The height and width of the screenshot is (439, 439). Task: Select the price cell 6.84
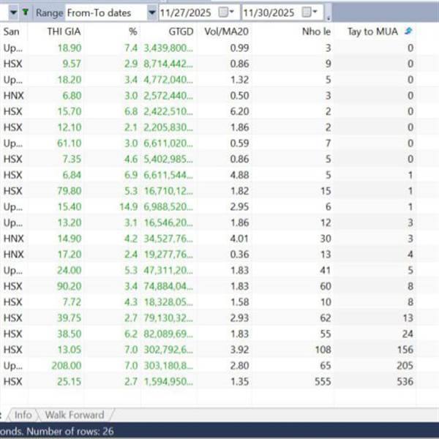[x=72, y=175]
